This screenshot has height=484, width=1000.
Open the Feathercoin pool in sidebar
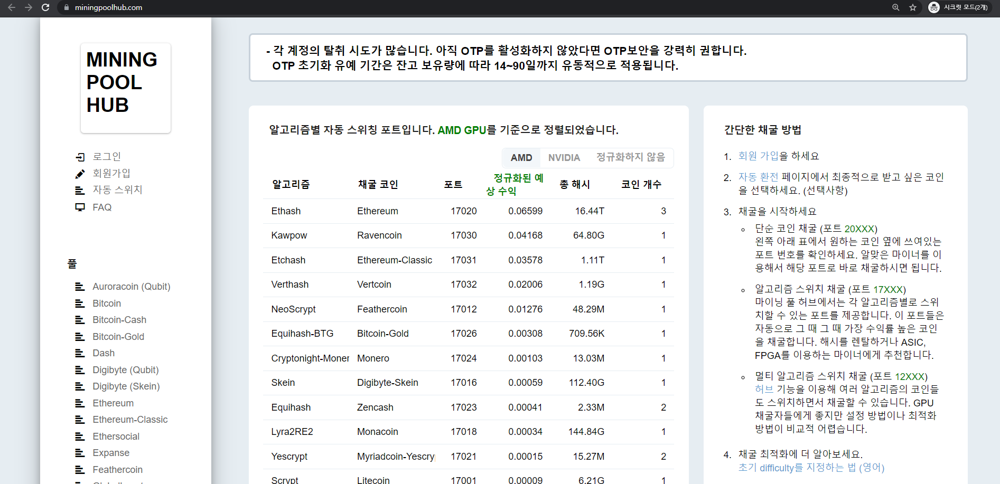[117, 470]
